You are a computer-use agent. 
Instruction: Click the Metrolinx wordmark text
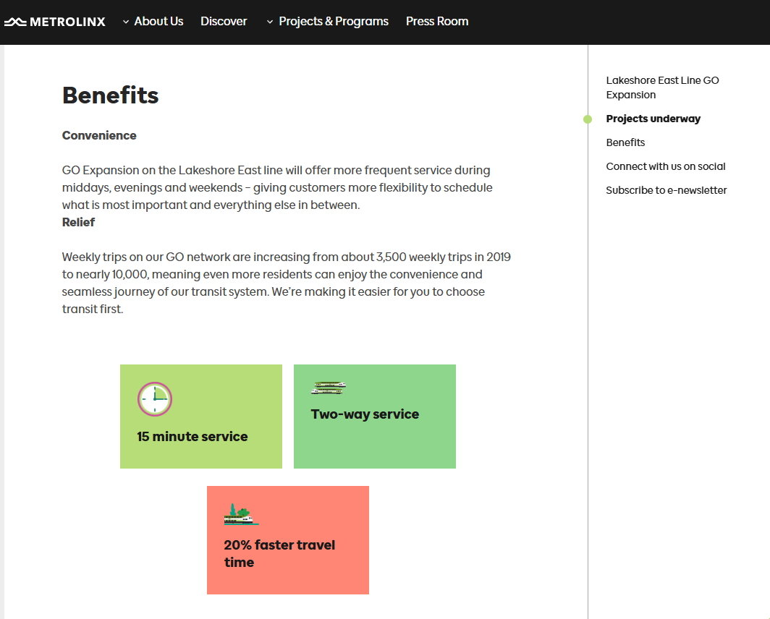(x=67, y=22)
